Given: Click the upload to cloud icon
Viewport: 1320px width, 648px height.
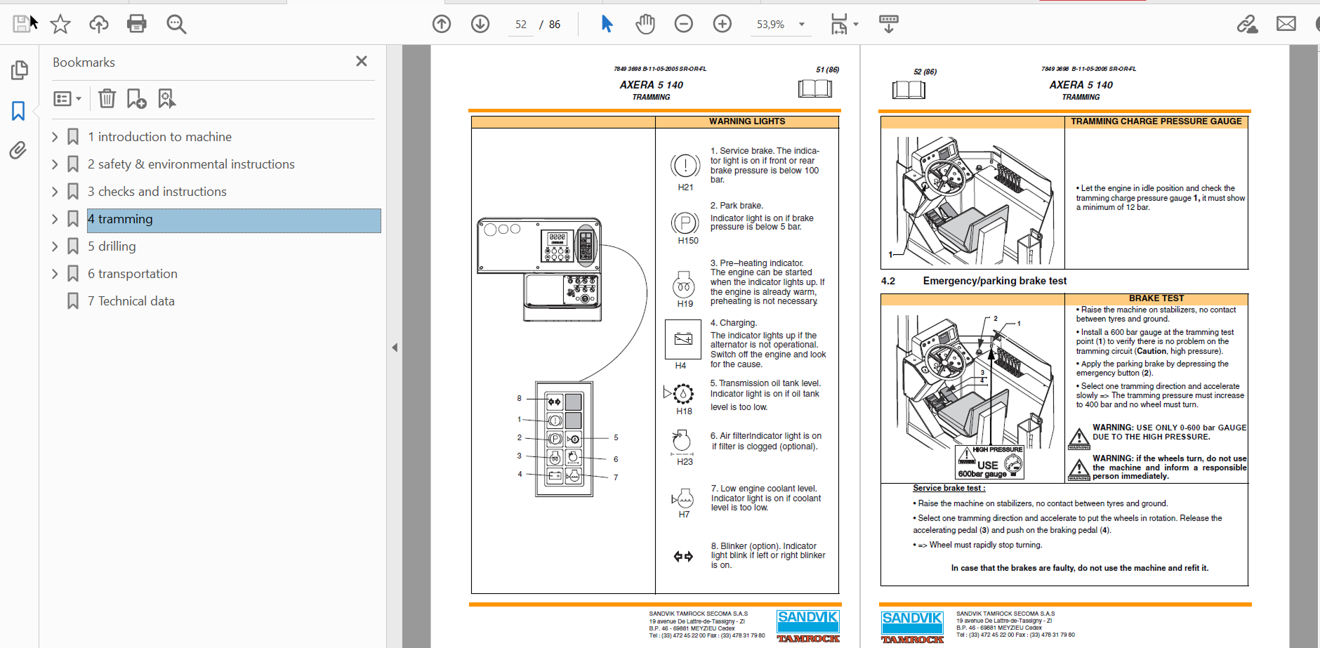Looking at the screenshot, I should pyautogui.click(x=98, y=25).
